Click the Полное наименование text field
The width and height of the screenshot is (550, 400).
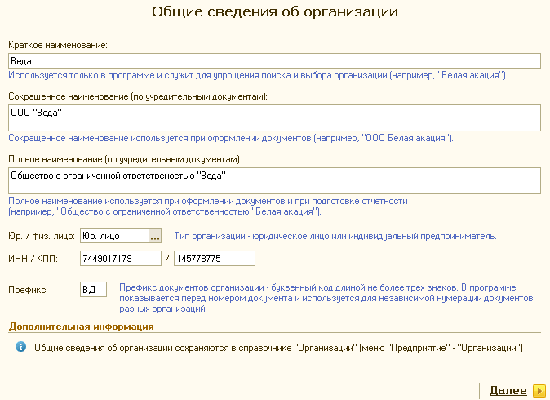pos(274,180)
